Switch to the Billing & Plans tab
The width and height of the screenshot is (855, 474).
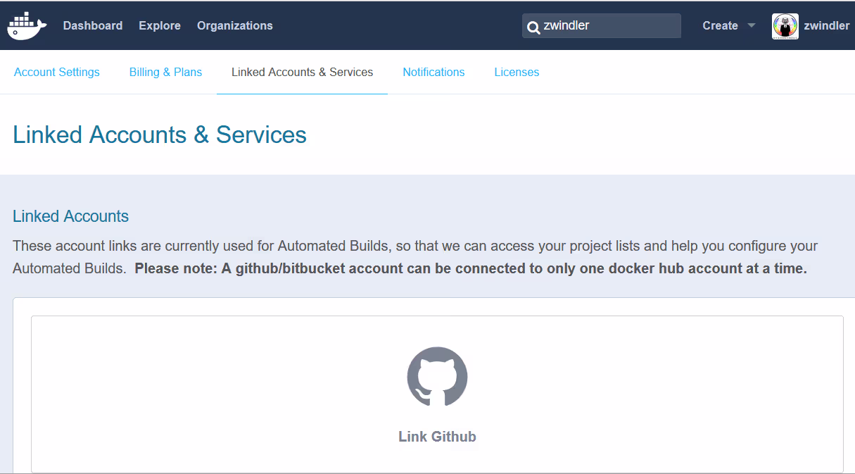click(165, 72)
